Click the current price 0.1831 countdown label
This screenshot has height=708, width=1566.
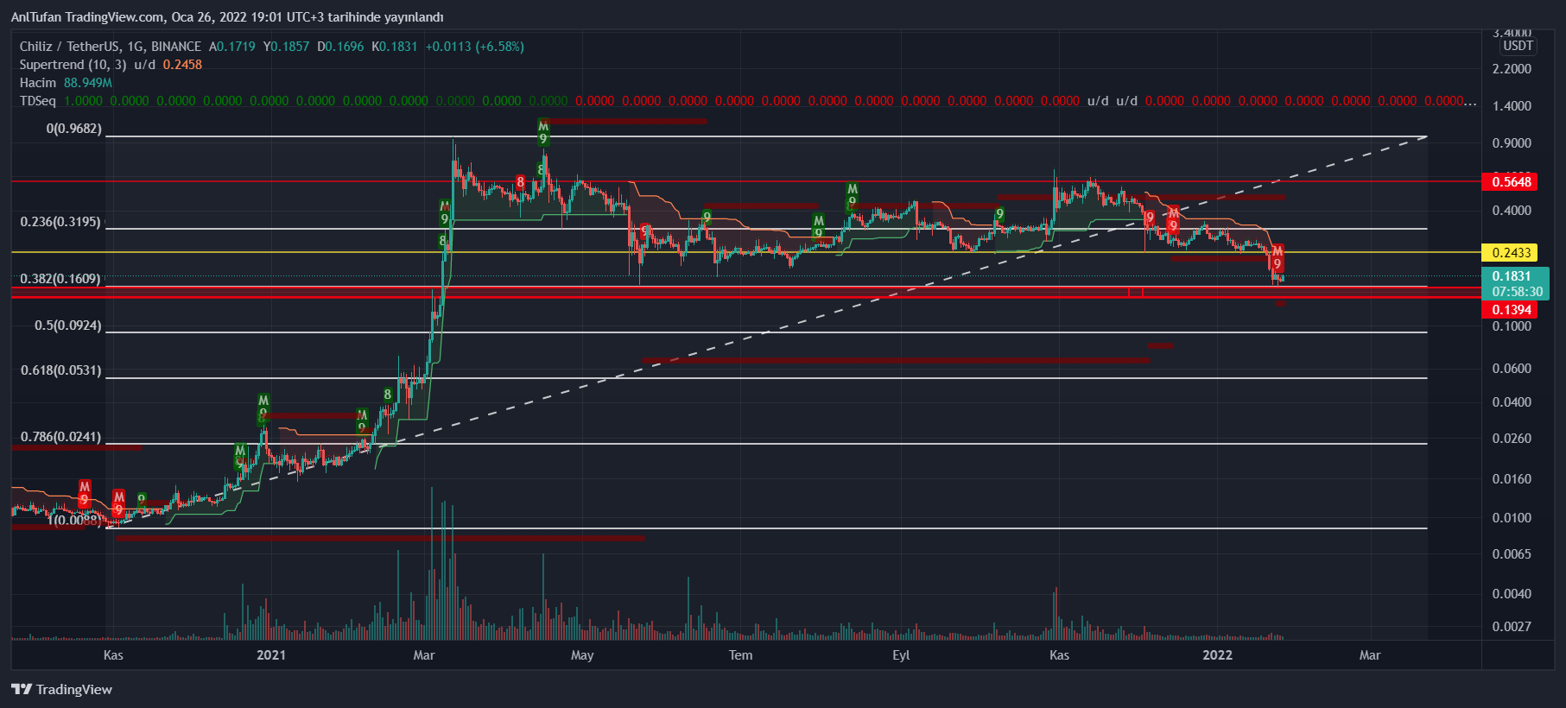[1515, 284]
